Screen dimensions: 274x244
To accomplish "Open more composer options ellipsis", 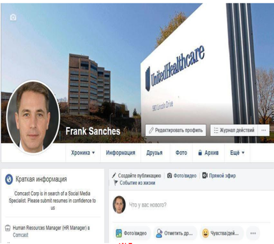I will 253,233.
